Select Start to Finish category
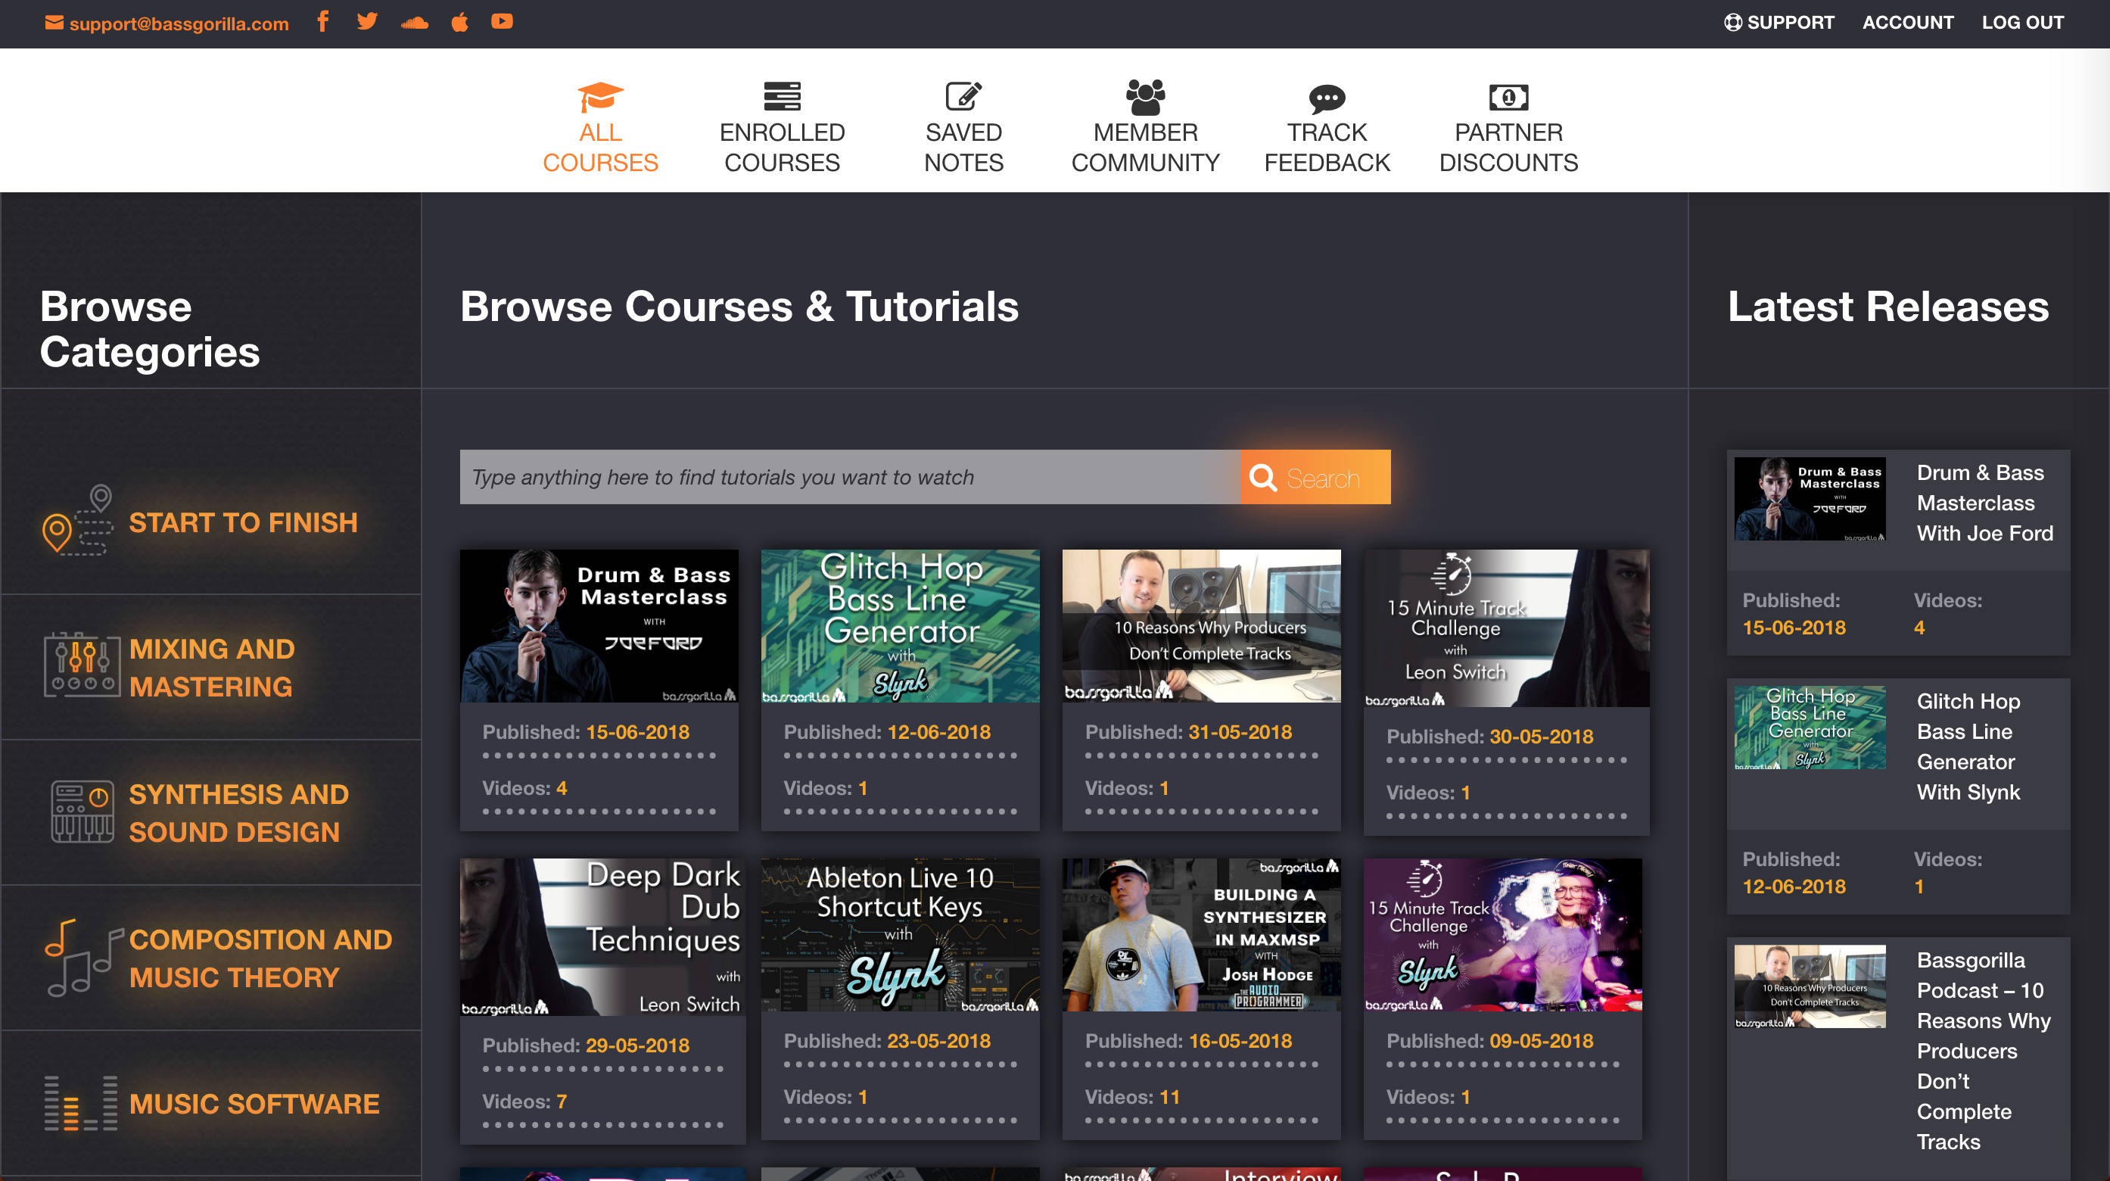Screen dimensions: 2110x1181 click(x=243, y=522)
